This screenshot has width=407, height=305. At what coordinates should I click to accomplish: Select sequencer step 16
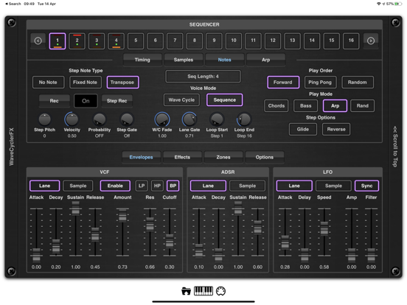[x=351, y=41]
